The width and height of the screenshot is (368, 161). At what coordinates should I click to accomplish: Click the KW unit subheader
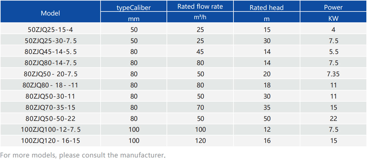click(333, 18)
